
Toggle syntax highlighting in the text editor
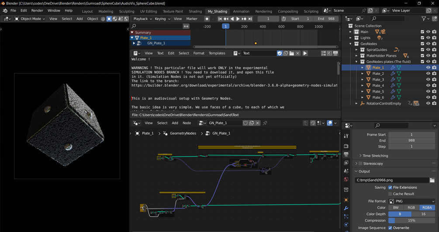[335, 53]
